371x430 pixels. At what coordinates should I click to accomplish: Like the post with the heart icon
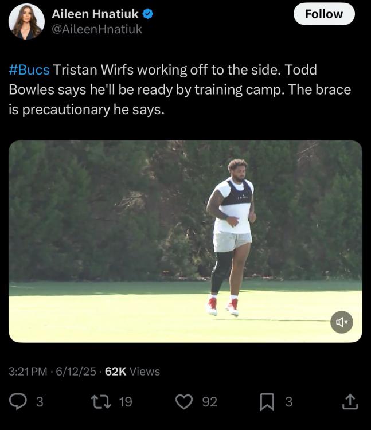tap(184, 402)
